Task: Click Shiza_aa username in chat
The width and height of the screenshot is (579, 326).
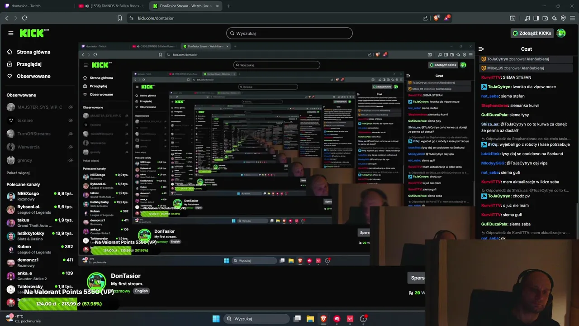Action: coord(490,124)
